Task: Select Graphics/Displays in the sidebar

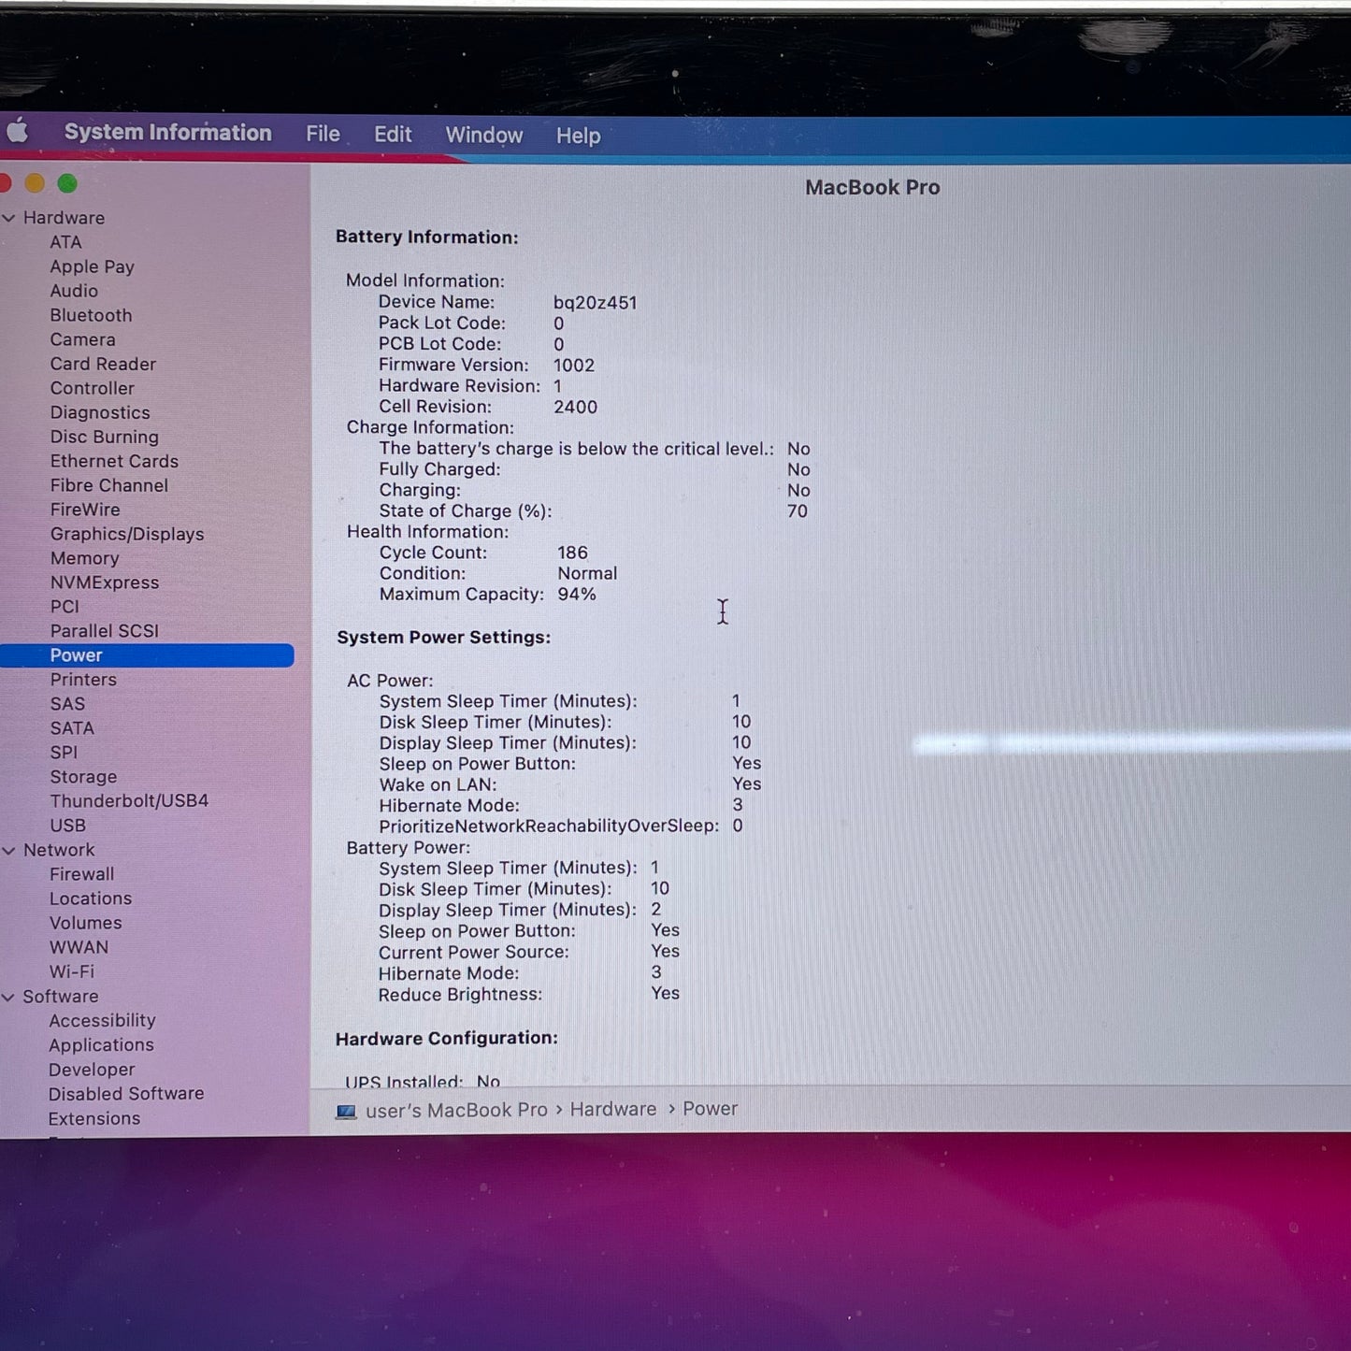Action: 127,534
